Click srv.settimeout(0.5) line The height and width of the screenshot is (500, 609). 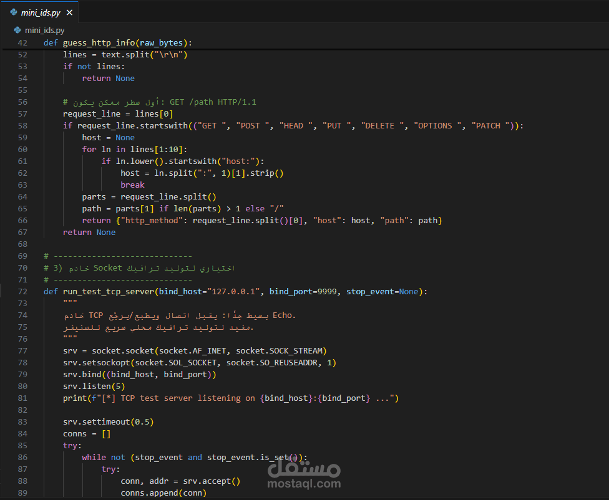(109, 422)
